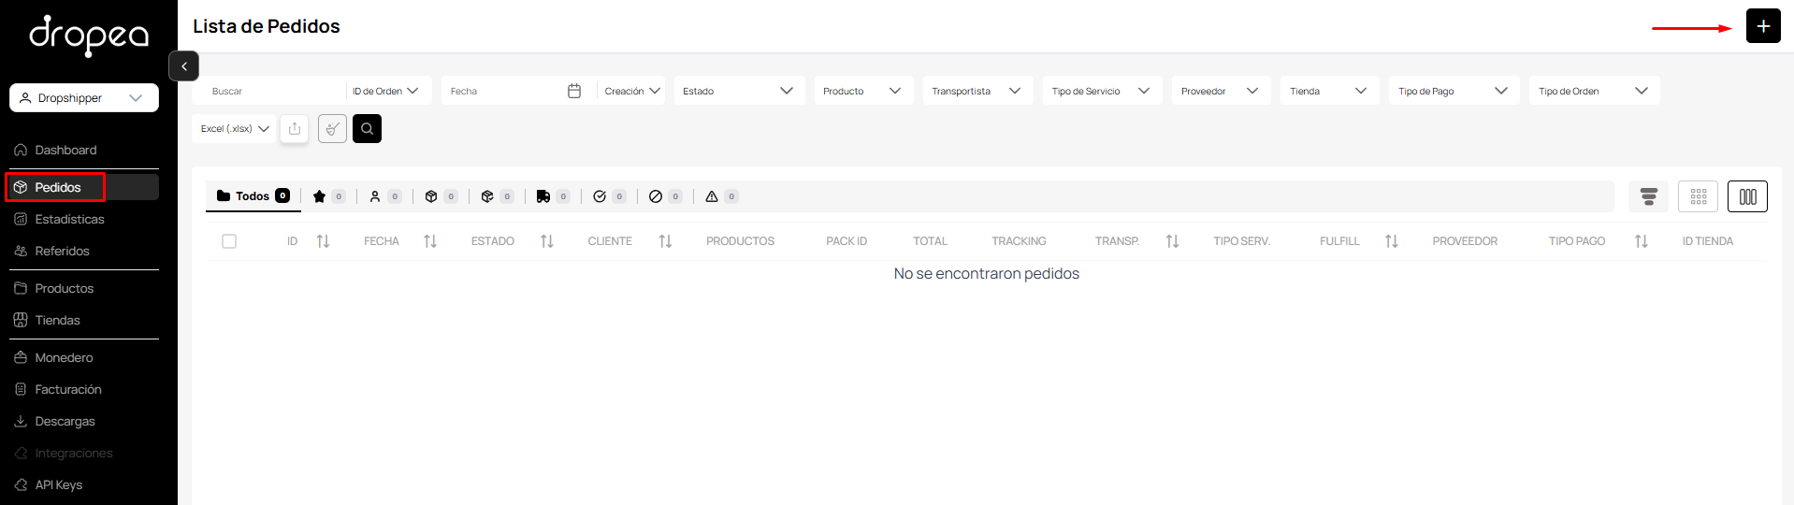Sort by TIPO PAGO column arrows
Screen dimensions: 1794x505
[x=1642, y=241]
